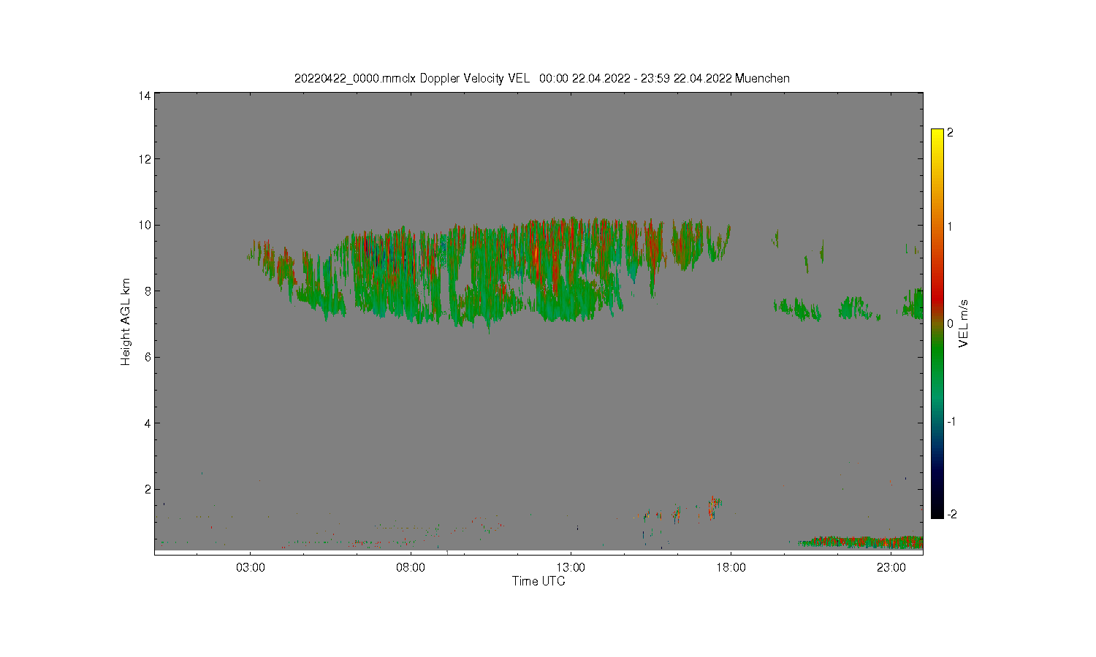1096x657 pixels.
Task: Click the 23:00 time tick label
Action: coord(891,567)
